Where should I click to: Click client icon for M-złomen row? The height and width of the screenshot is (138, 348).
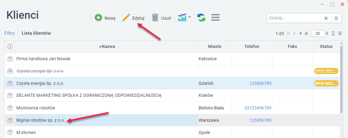pos(10,133)
